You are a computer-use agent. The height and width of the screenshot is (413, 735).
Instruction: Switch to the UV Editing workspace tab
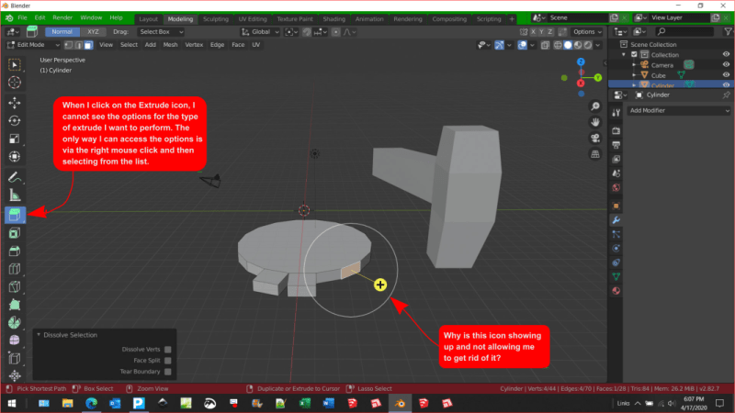[x=252, y=19]
